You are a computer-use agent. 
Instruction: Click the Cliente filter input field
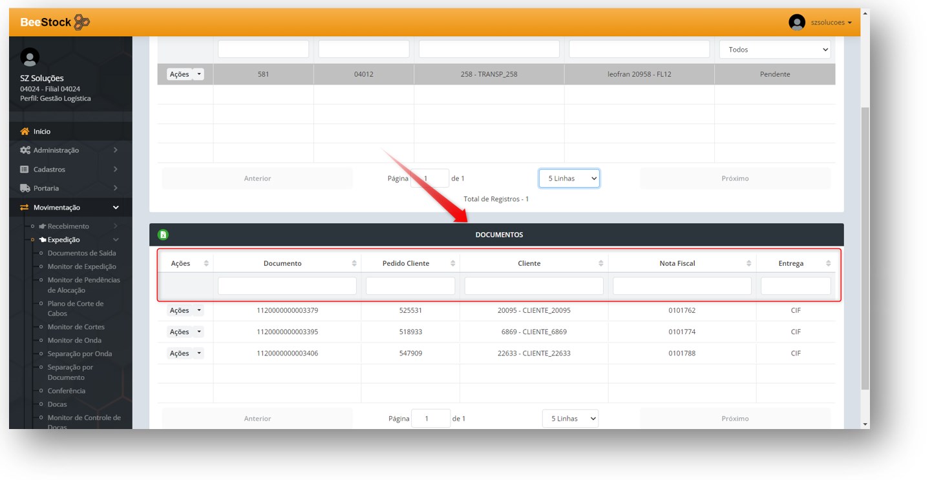[x=533, y=286]
